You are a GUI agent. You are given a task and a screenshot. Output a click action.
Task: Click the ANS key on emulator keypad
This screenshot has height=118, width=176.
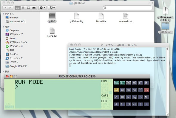[x=134, y=83]
